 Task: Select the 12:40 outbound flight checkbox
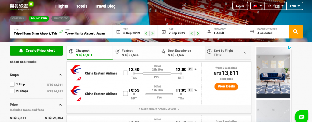(125, 73)
